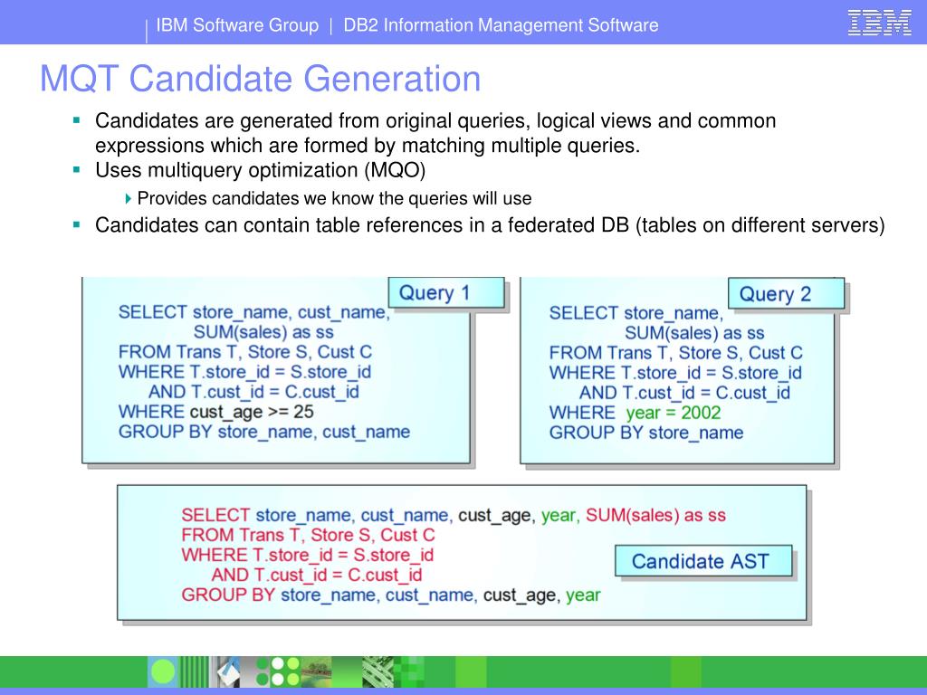Viewport: 927px width, 695px height.
Task: Click 'FROM Trans T, Store S, Cust C' in Query 1
Action: [x=244, y=352]
